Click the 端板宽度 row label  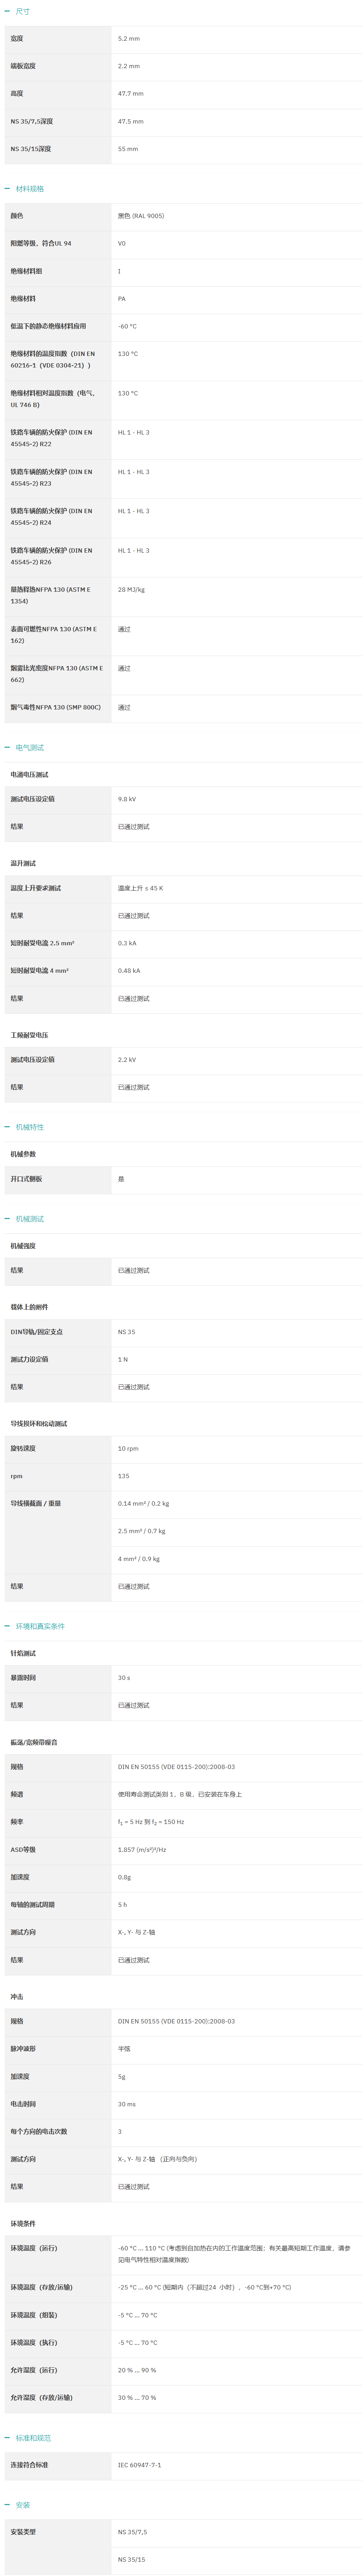(x=23, y=66)
